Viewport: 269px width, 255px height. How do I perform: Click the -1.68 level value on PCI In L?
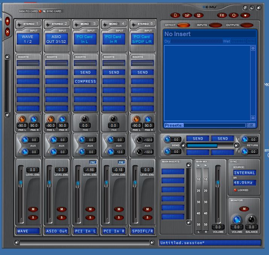90,170
